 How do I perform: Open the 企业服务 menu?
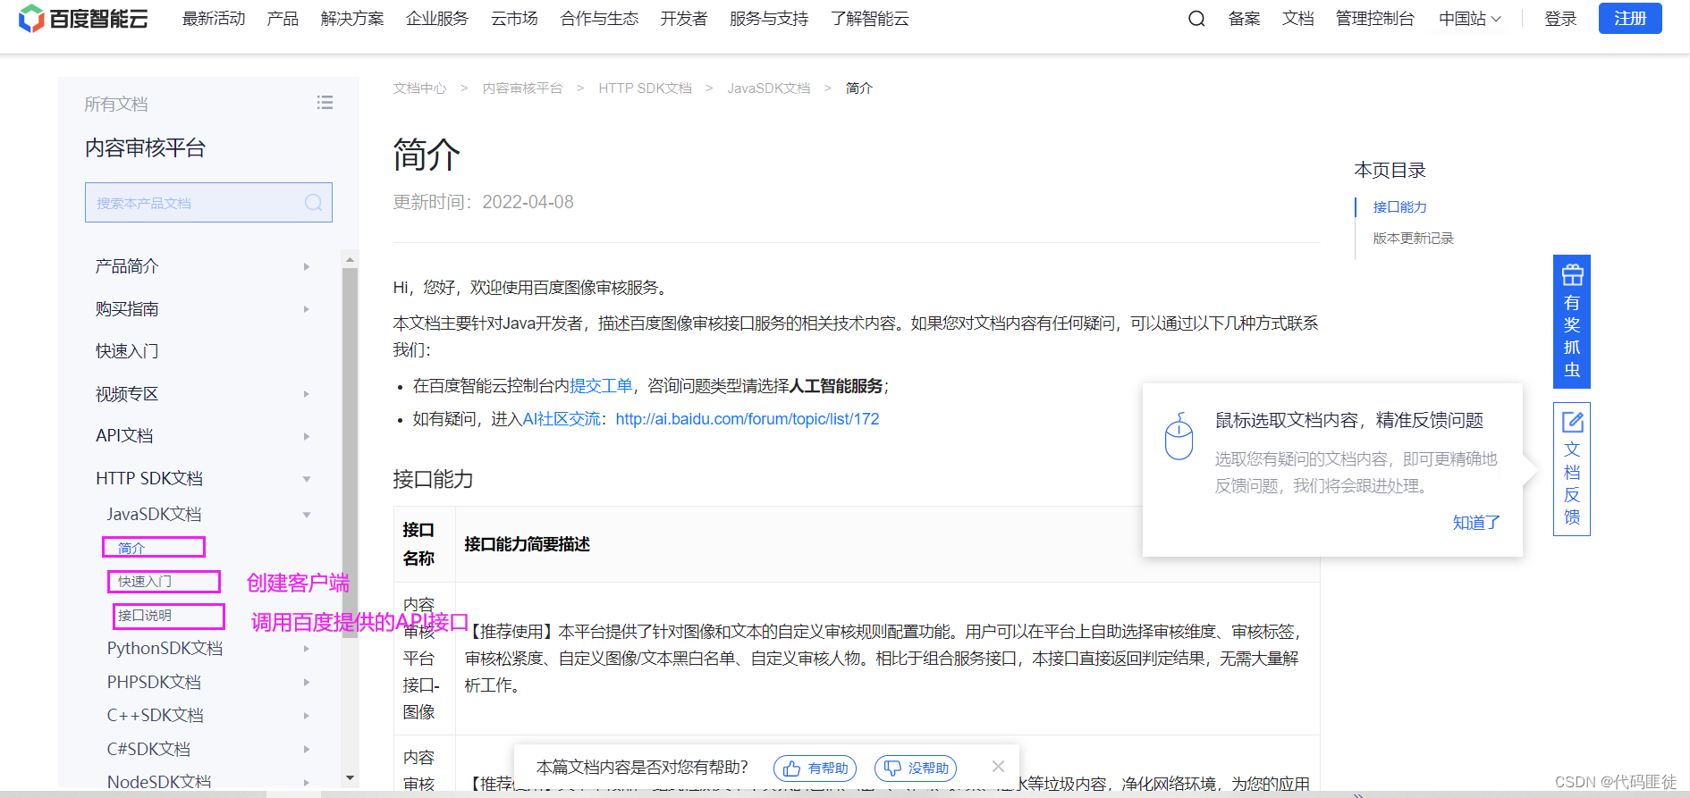[437, 19]
